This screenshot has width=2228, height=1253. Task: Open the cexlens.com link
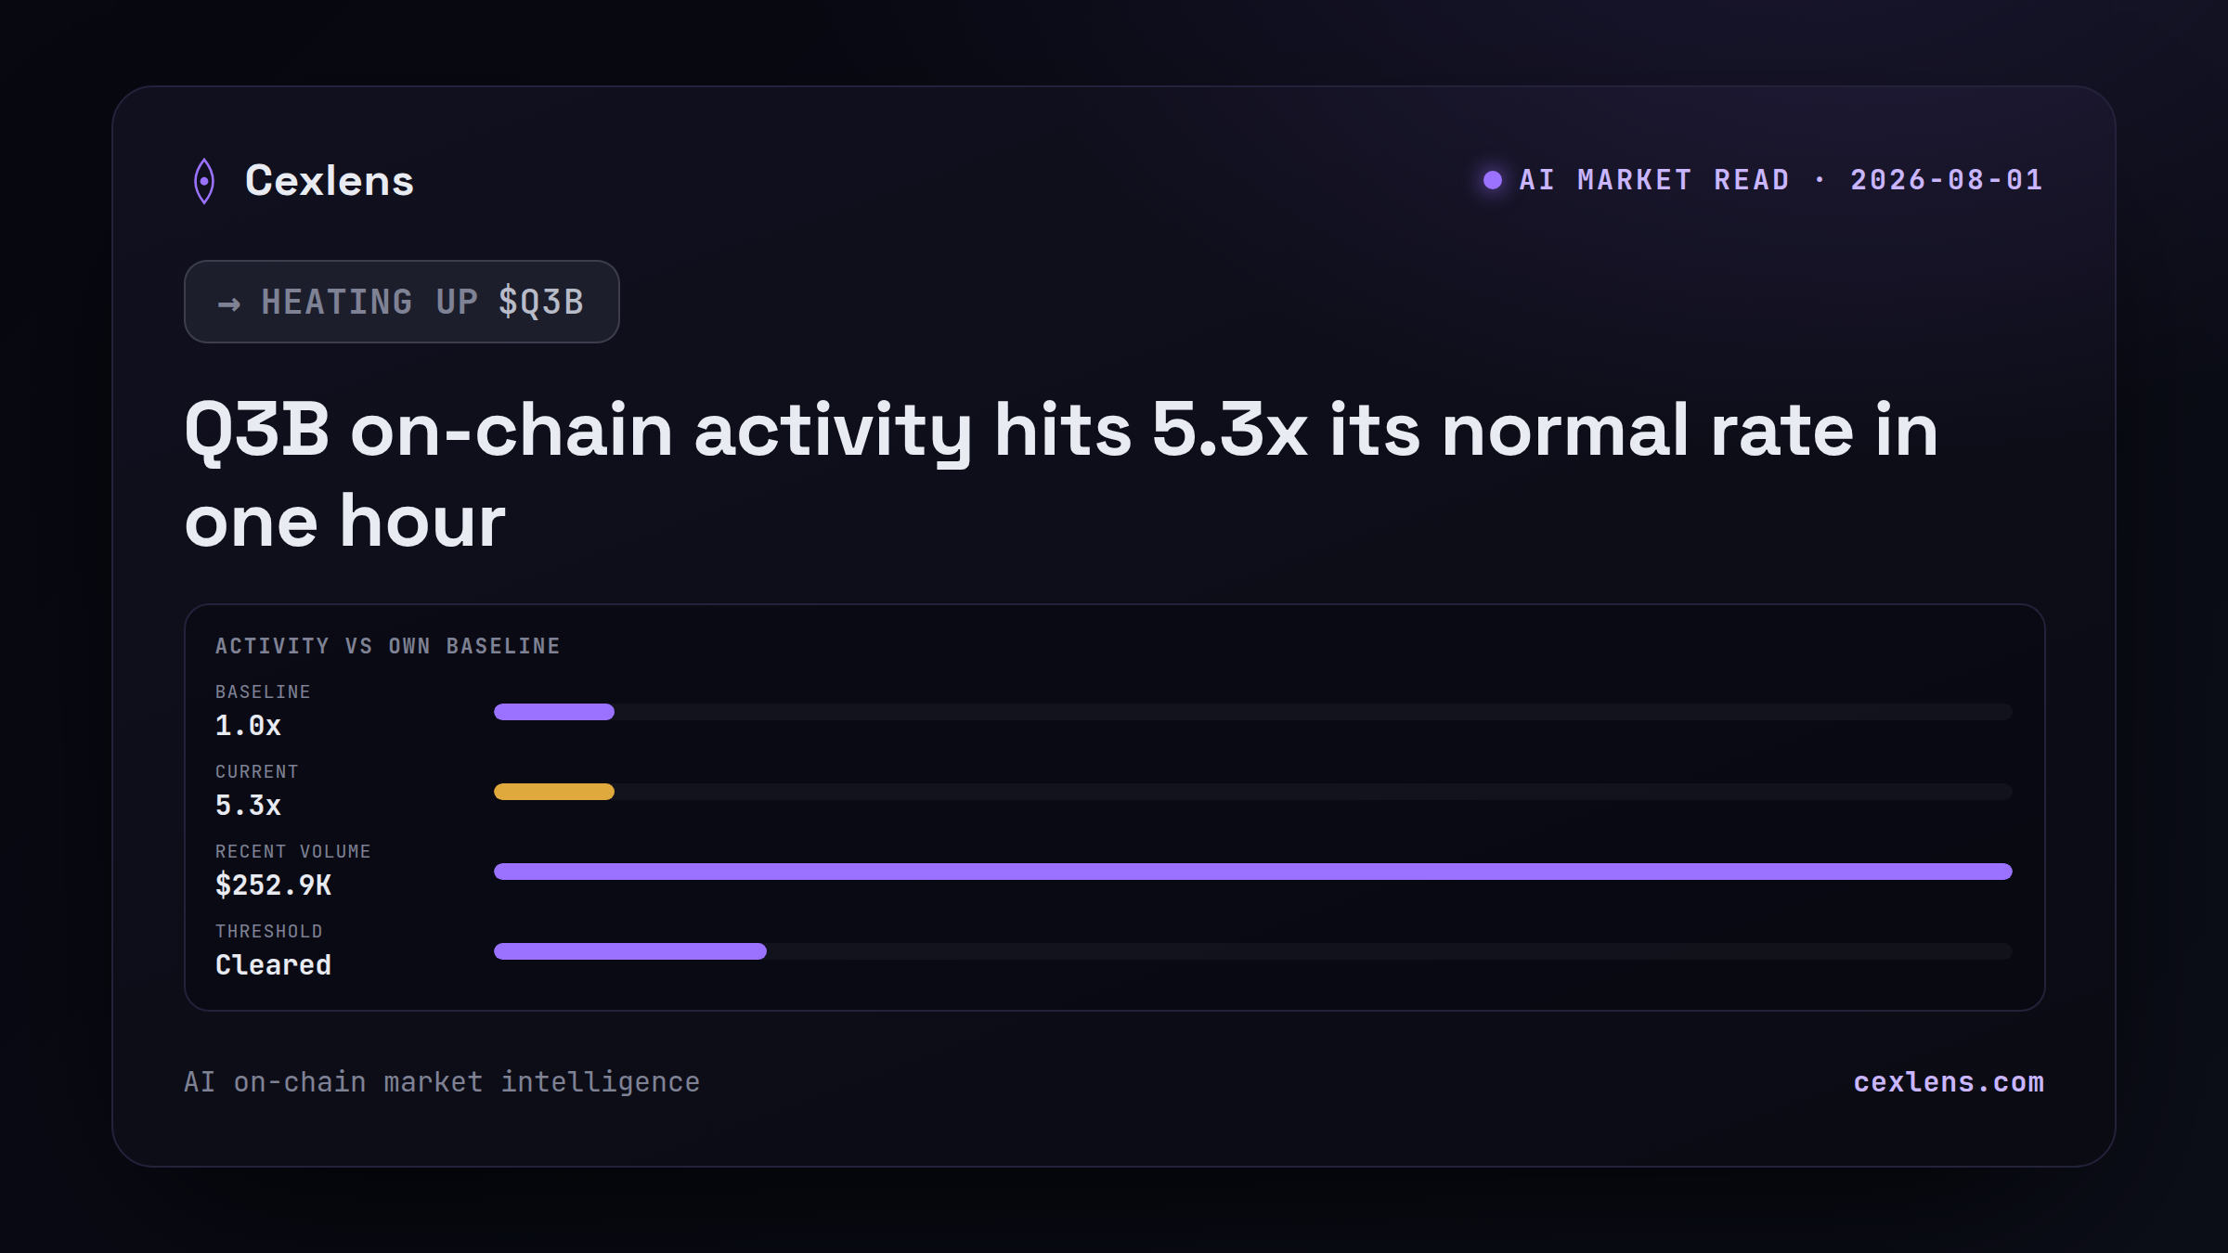click(x=1949, y=1082)
